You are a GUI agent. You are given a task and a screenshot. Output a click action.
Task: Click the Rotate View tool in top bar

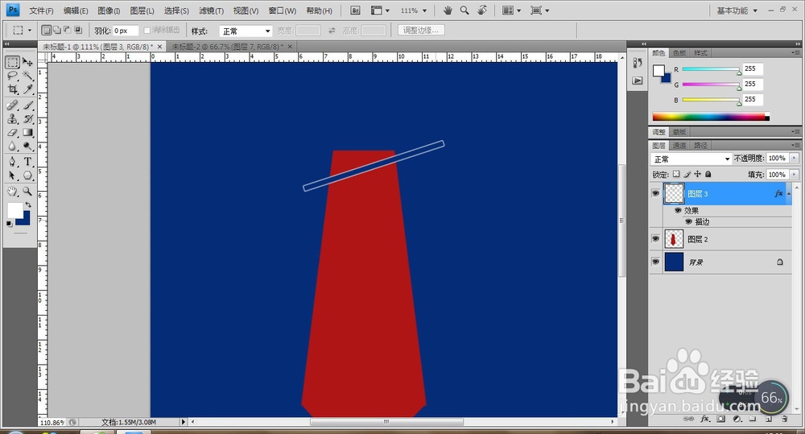482,10
